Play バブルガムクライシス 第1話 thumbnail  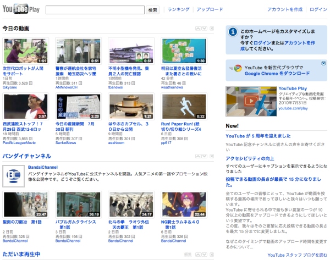coord(78,204)
